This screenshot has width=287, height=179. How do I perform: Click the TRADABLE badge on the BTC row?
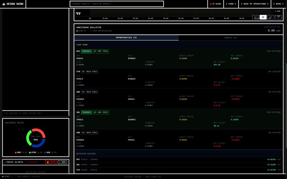86,51
